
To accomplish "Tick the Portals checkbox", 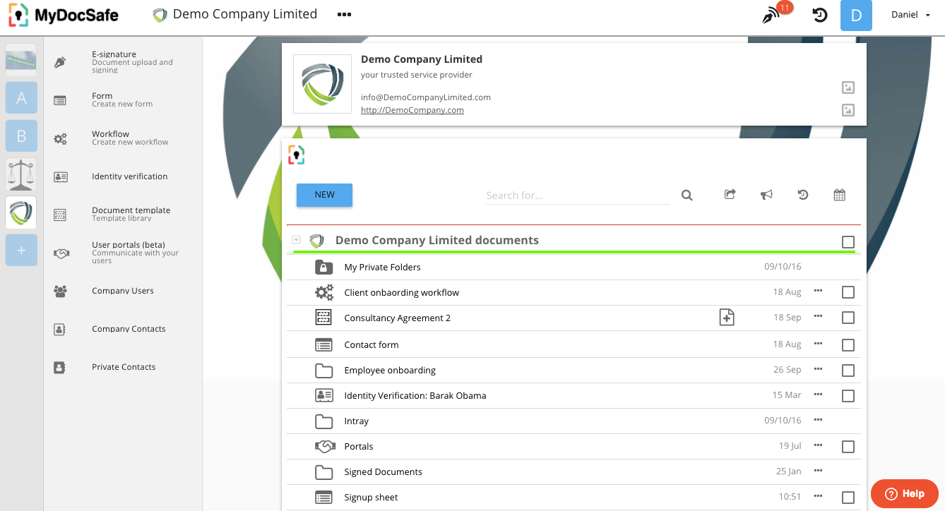I will (x=848, y=447).
